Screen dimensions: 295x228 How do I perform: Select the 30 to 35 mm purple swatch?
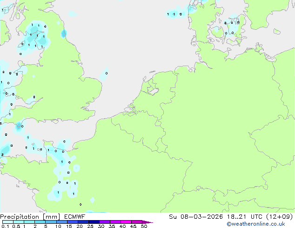click(x=104, y=222)
